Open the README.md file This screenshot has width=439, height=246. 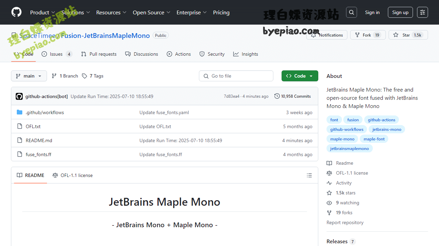coord(39,140)
